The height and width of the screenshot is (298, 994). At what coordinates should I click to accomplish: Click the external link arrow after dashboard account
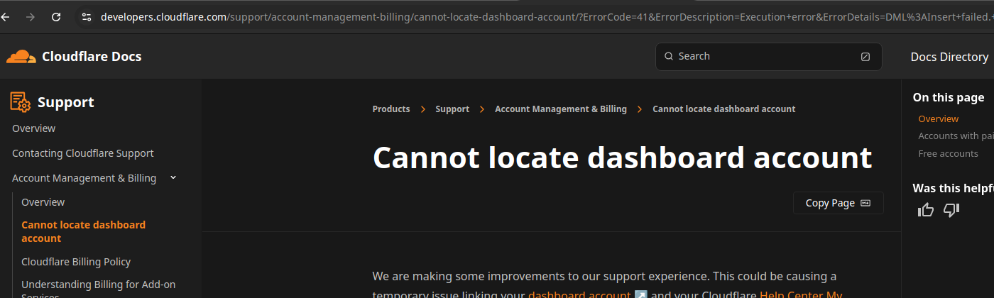pos(640,294)
